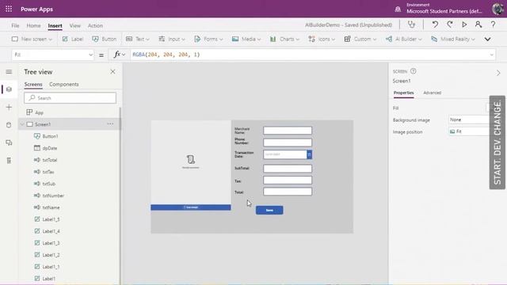The width and height of the screenshot is (507, 285).
Task: Open Data cylinder icon in sidebar
Action: point(9,125)
